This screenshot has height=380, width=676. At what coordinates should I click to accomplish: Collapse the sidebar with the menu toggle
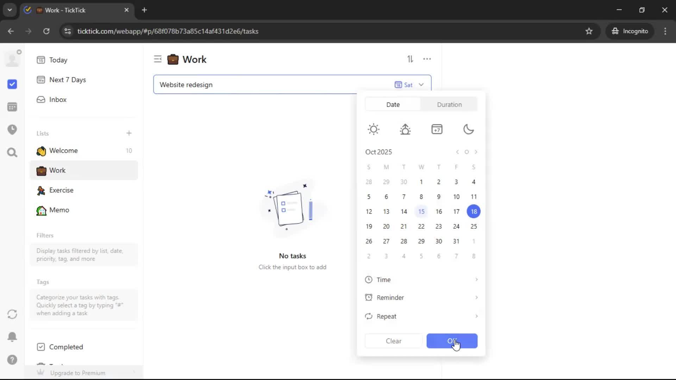point(157,59)
